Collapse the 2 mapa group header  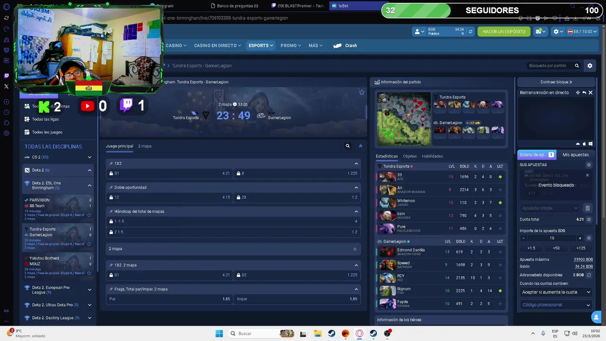[355, 249]
